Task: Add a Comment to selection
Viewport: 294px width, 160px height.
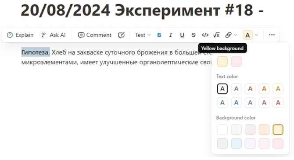Action: pyautogui.click(x=95, y=35)
